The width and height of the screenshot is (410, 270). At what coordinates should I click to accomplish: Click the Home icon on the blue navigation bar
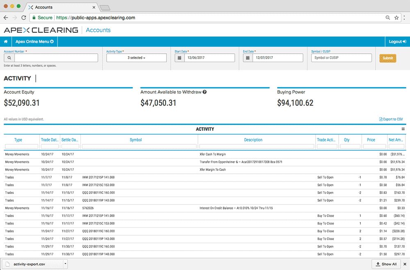(6, 41)
